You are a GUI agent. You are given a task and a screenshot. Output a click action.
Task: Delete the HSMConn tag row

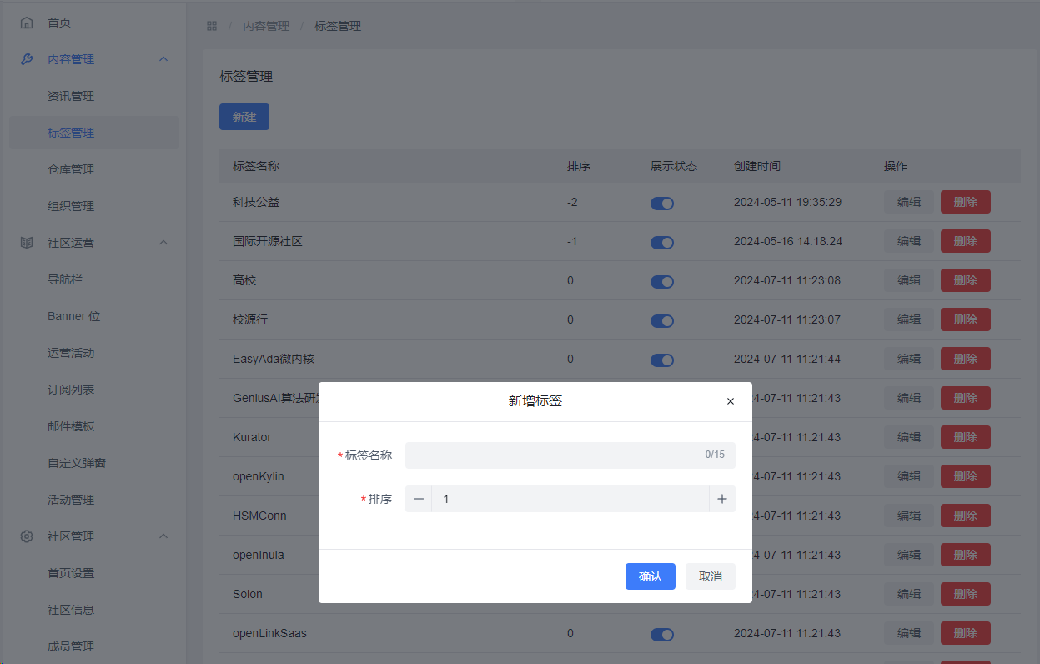tap(966, 516)
